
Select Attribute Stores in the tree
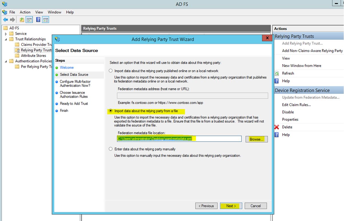33,56
